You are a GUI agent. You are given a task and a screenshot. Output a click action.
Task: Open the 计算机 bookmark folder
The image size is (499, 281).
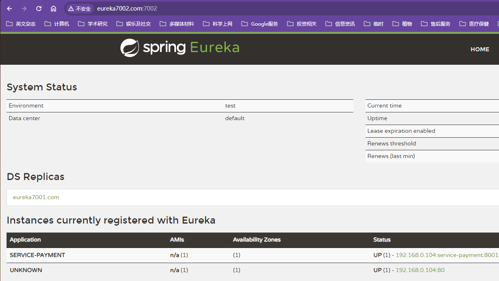click(x=57, y=24)
